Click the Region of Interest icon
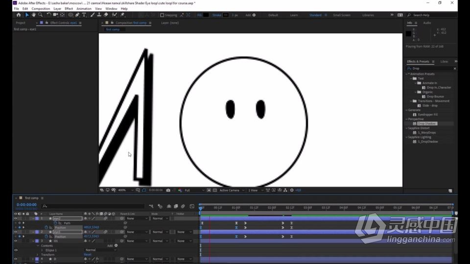Image resolution: width=470 pixels, height=264 pixels. 209,190
